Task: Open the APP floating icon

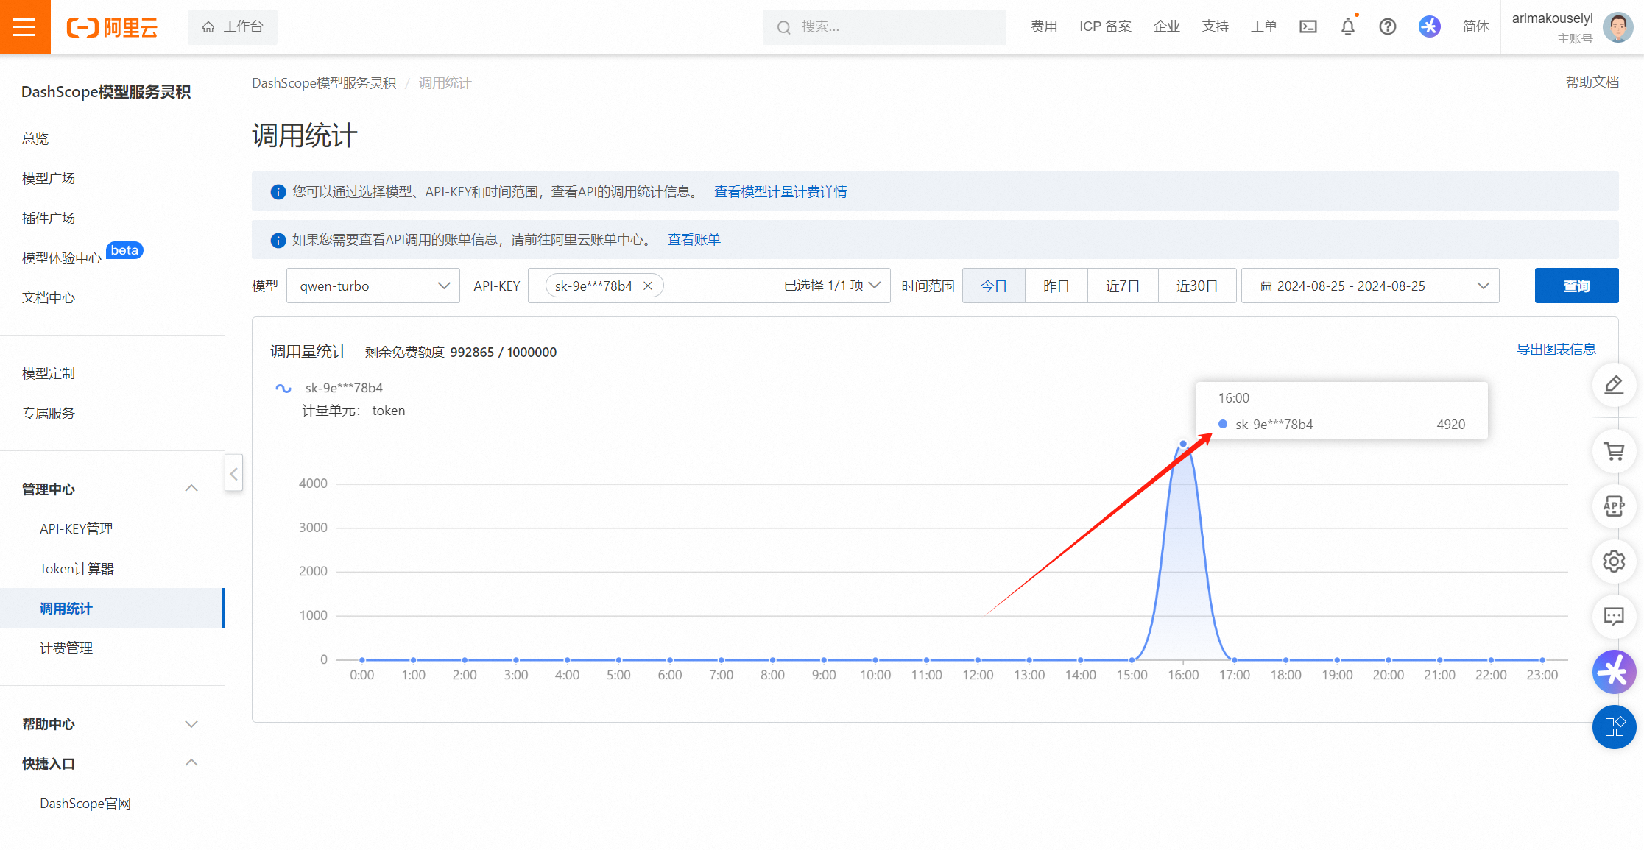Action: [1614, 506]
